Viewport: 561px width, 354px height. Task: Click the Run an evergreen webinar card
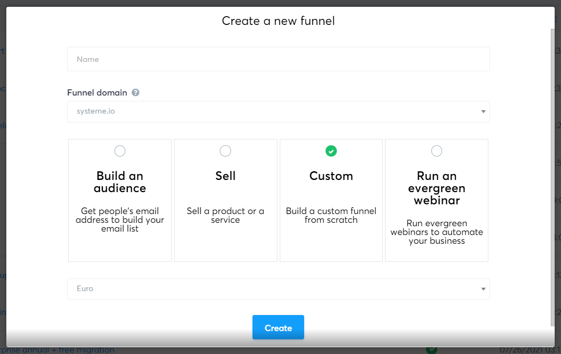(x=436, y=200)
